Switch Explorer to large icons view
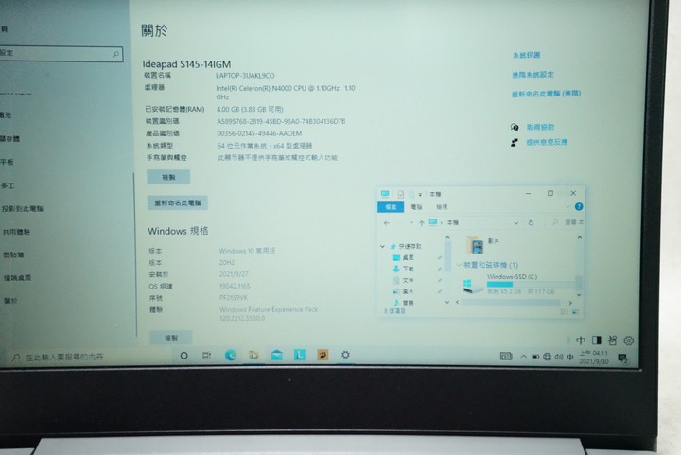Screen dimensions: 681x455 coord(575,312)
